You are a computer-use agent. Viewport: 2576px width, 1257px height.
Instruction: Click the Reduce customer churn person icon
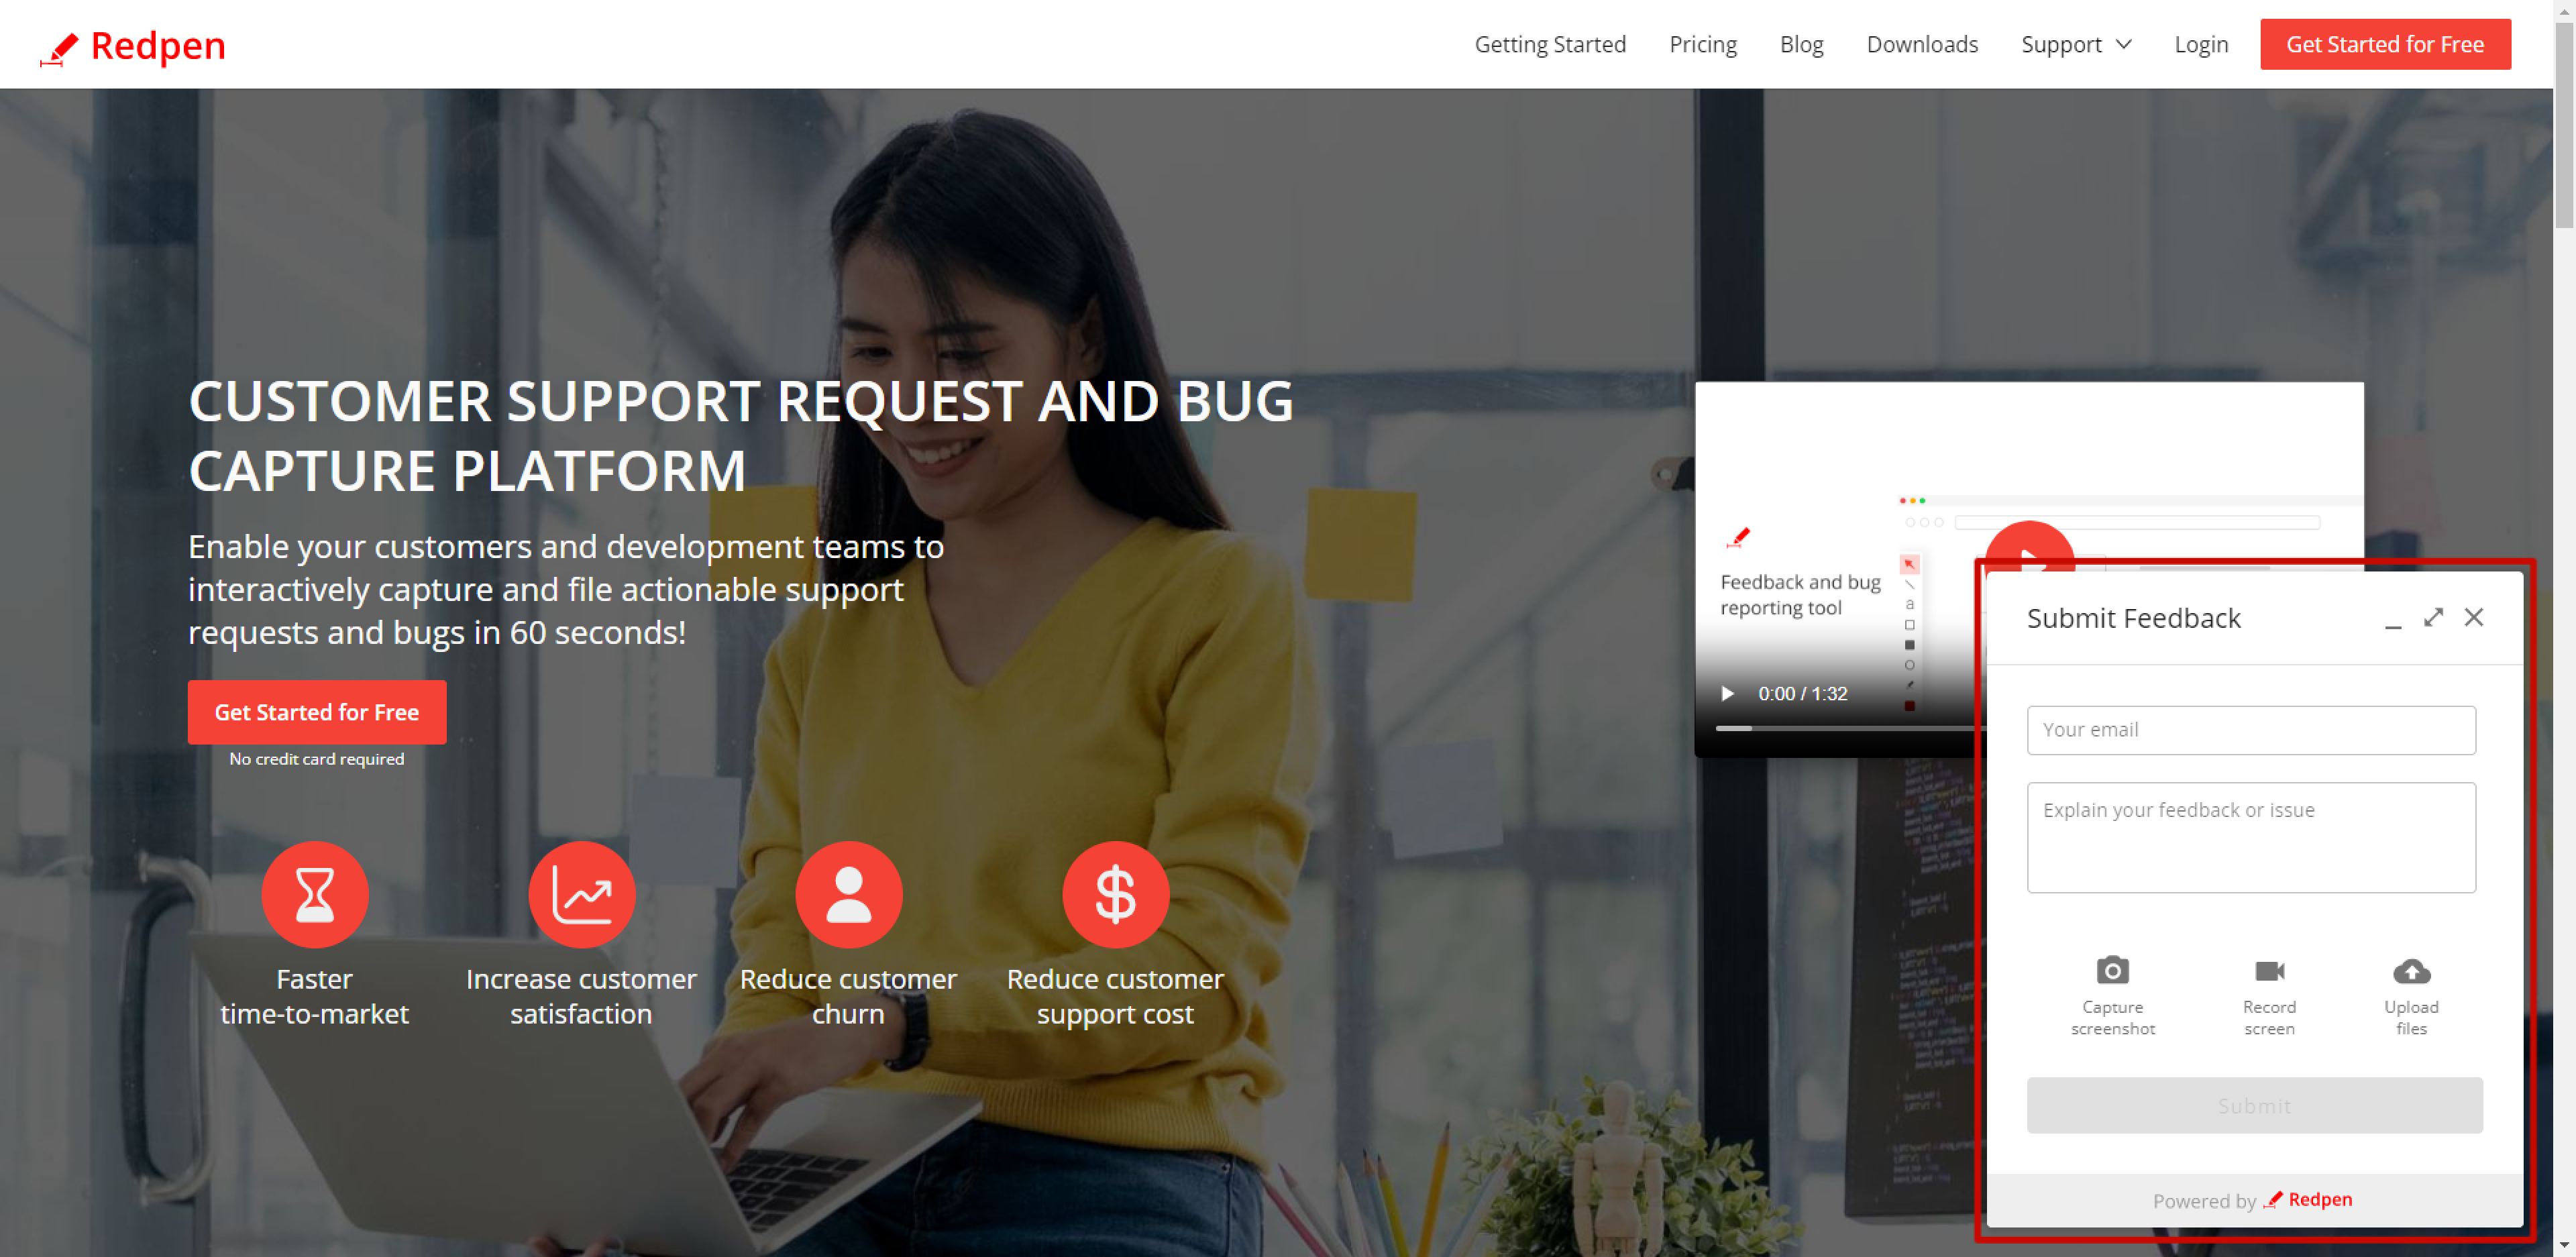point(849,894)
